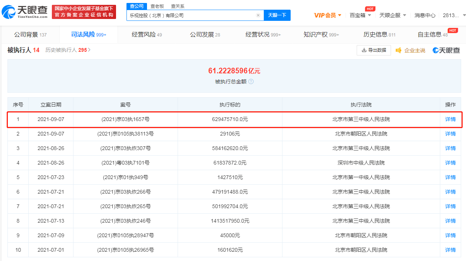Click the help icon beside 被执行总金额
Viewport: 466px width, 261px height.
(x=251, y=82)
